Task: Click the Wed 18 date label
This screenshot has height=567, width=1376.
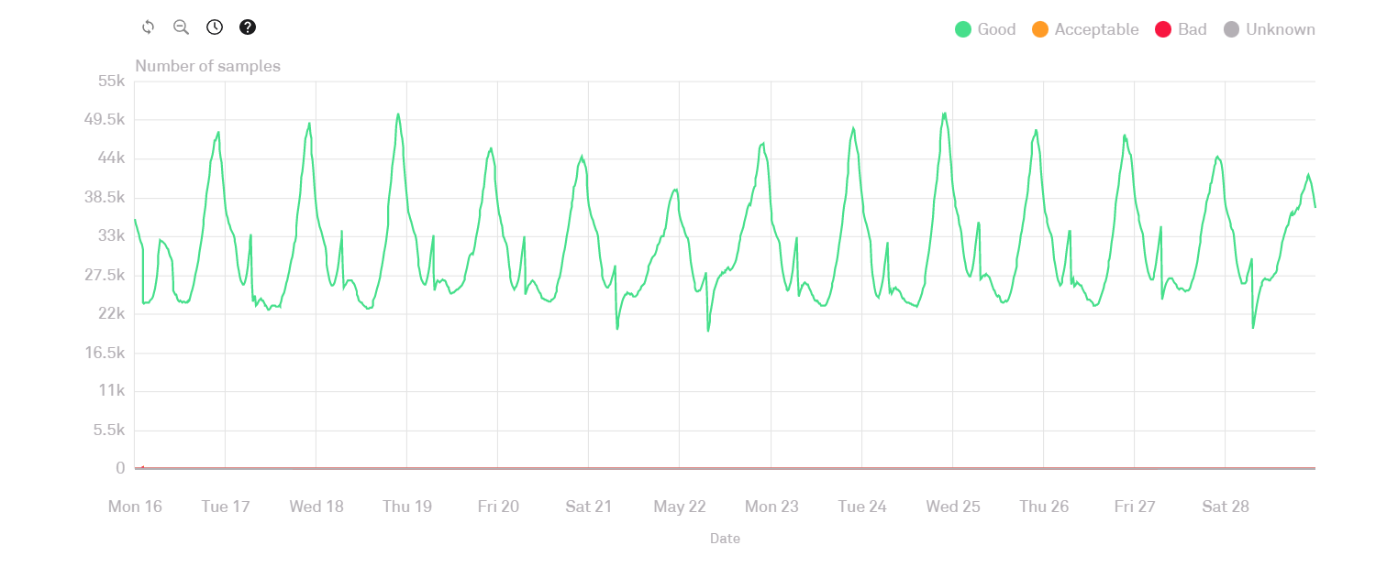Action: coord(316,507)
